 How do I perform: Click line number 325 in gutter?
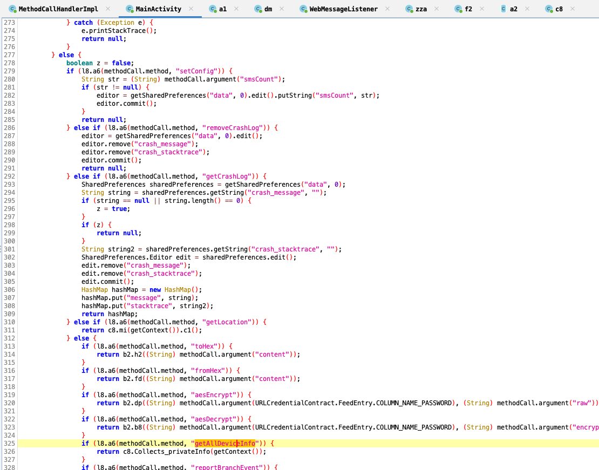(x=9, y=443)
